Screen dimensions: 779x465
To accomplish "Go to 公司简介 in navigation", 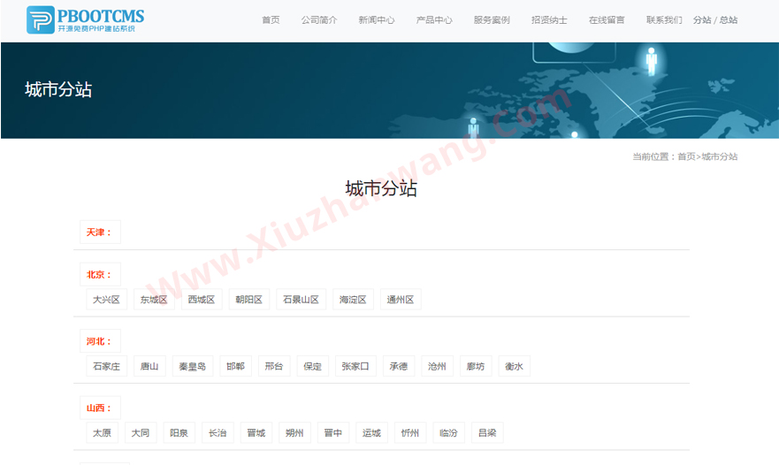I will [318, 20].
